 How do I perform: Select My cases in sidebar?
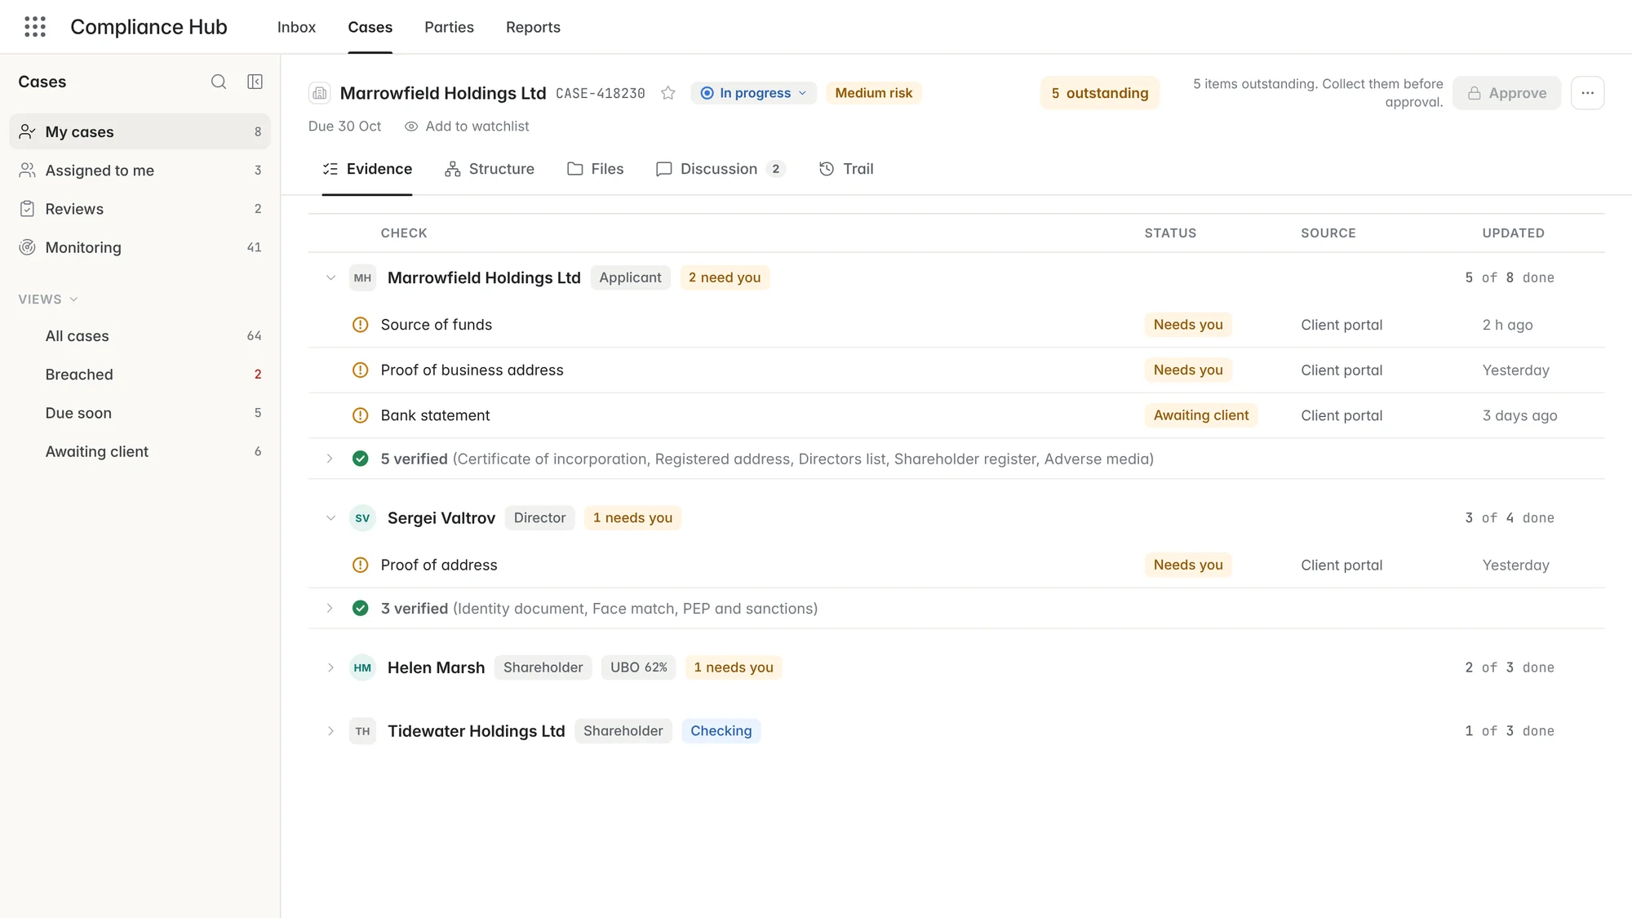(x=140, y=131)
